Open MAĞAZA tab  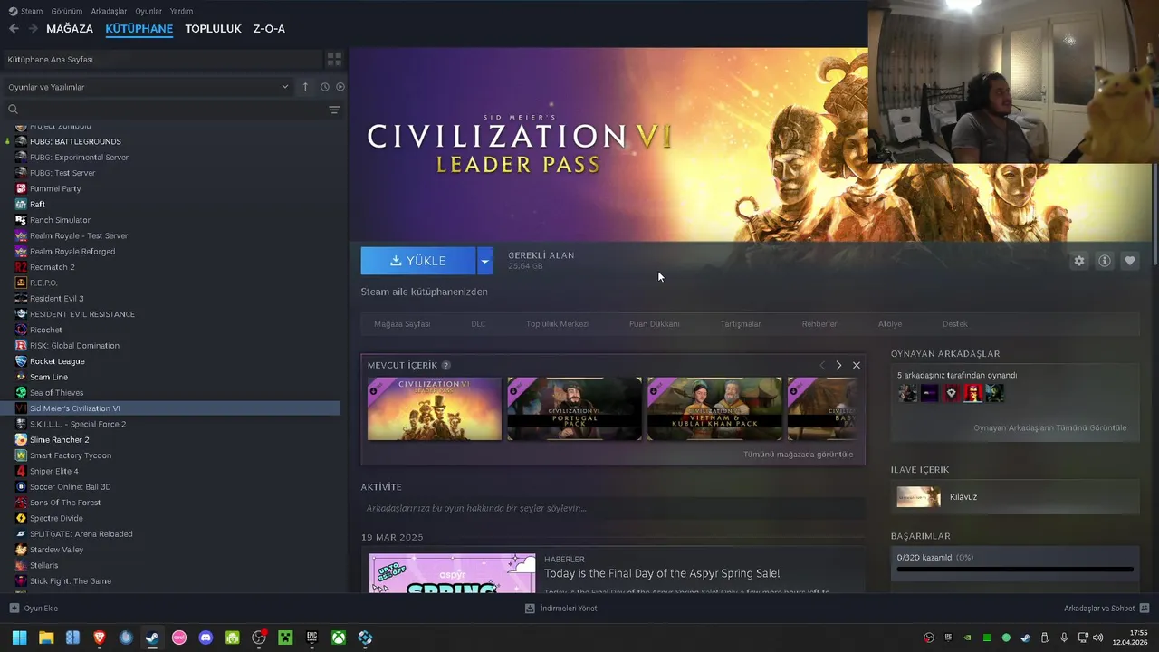[70, 29]
